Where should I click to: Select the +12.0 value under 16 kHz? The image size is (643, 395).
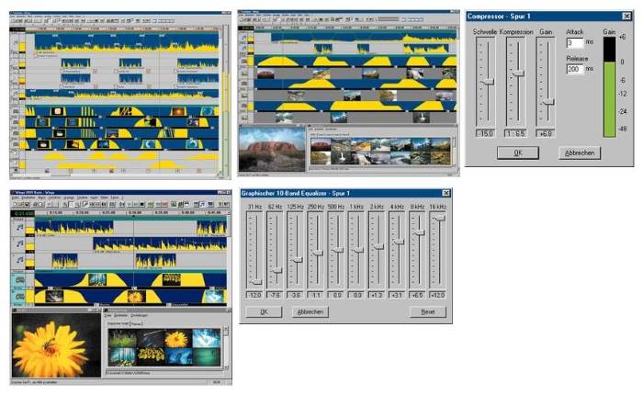coord(437,295)
